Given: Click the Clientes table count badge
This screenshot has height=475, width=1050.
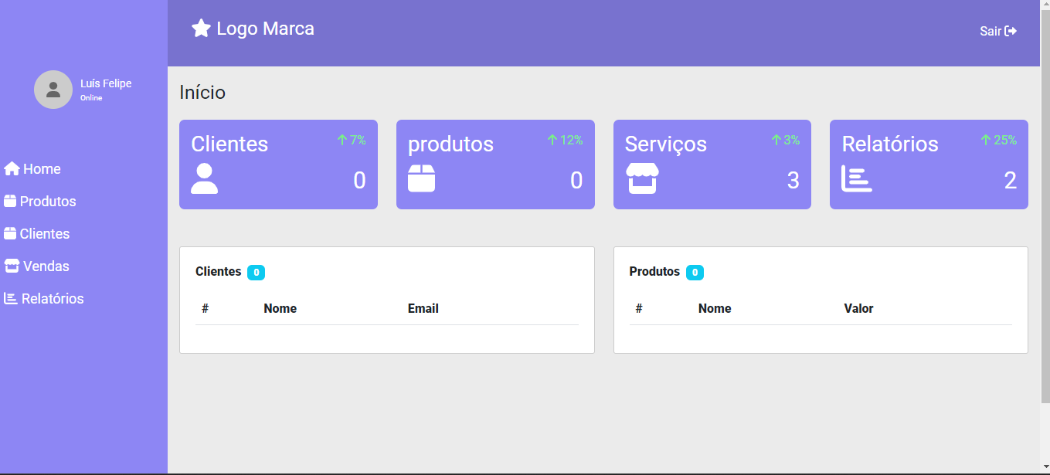Looking at the screenshot, I should pyautogui.click(x=257, y=272).
